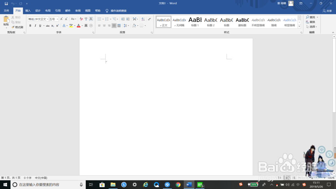Open the line spacing dropdown
This screenshot has width=336, height=189.
tap(126, 26)
